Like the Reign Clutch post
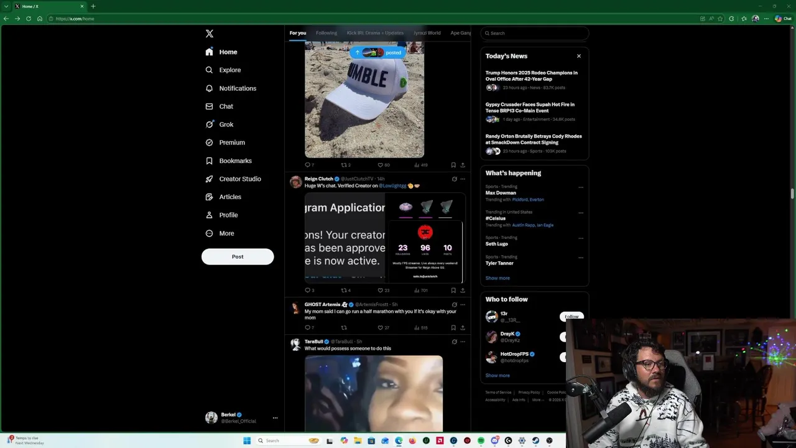The height and width of the screenshot is (448, 796). pyautogui.click(x=381, y=291)
